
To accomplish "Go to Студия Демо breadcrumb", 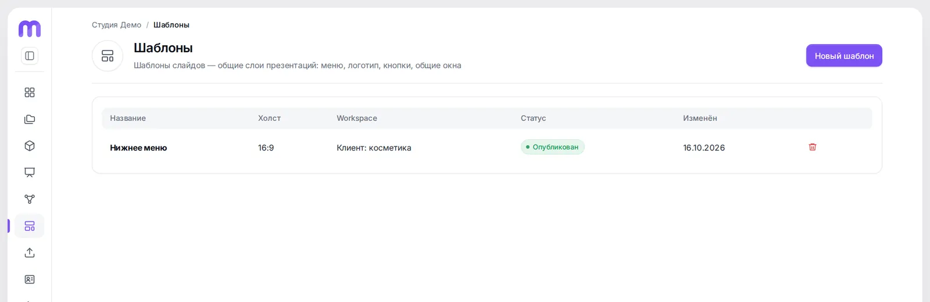I will [116, 25].
